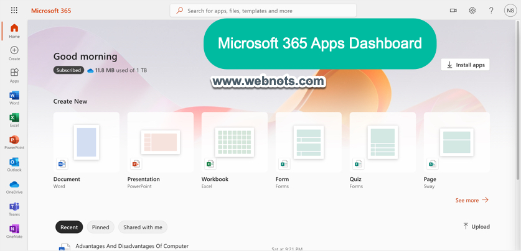Open the settings gear icon

[472, 11]
